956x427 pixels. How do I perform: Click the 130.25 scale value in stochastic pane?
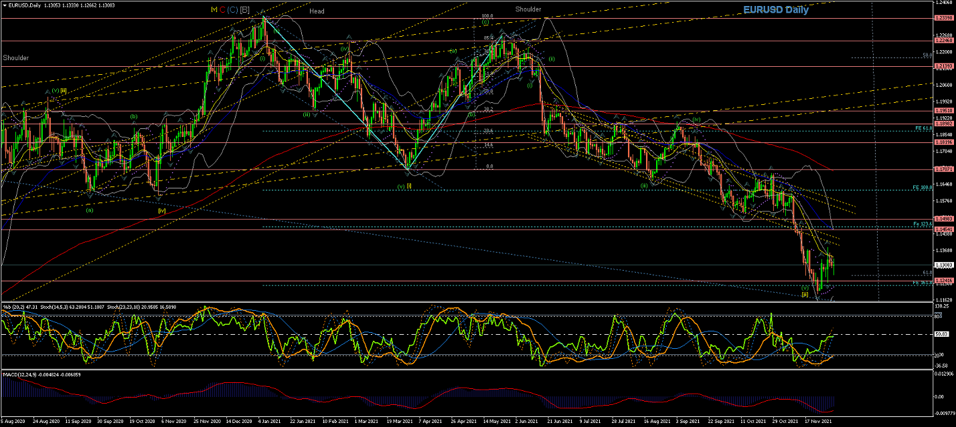[x=943, y=306]
